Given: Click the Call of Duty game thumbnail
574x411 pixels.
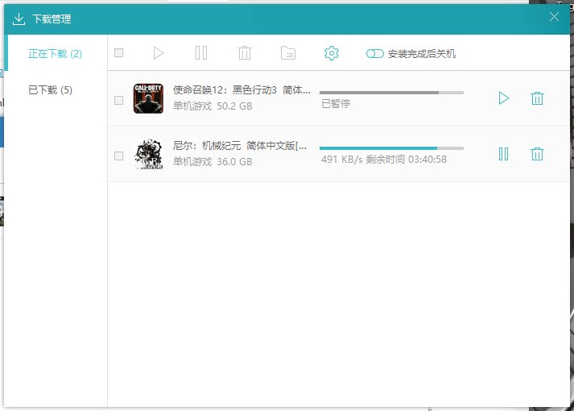Looking at the screenshot, I should coord(148,98).
